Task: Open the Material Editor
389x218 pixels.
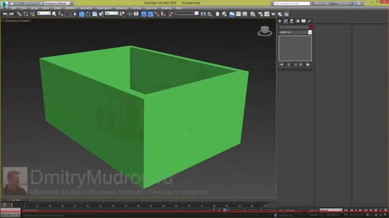Action: click(x=252, y=14)
